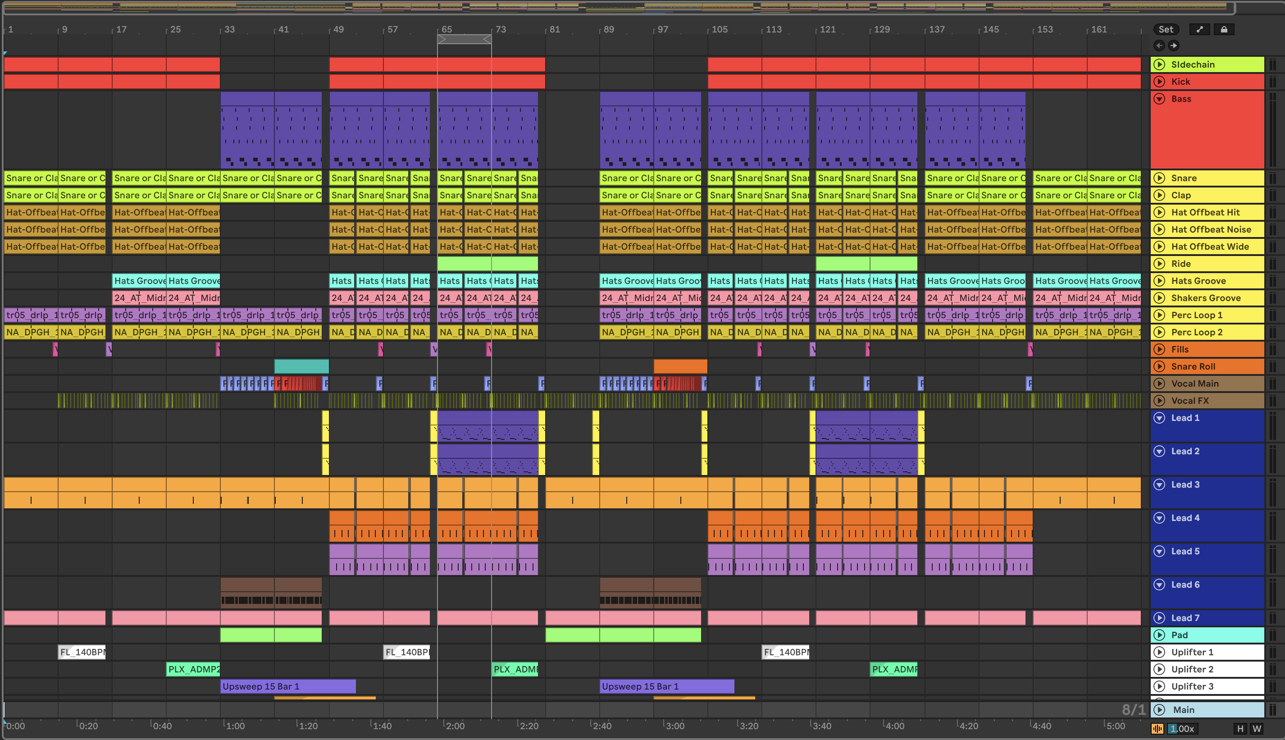Viewport: 1285px width, 740px height.
Task: Click bar 105 in the beat ruler
Action: (720, 29)
